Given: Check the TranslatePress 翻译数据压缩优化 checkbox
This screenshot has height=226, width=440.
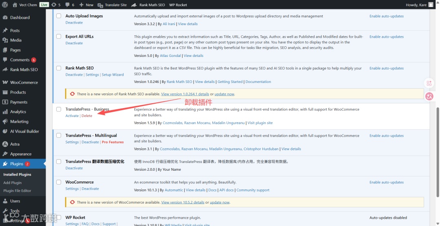Looking at the screenshot, I should pos(59,162).
